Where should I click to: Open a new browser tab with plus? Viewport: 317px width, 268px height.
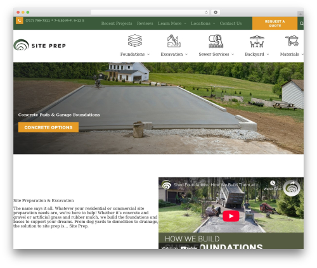point(301,14)
